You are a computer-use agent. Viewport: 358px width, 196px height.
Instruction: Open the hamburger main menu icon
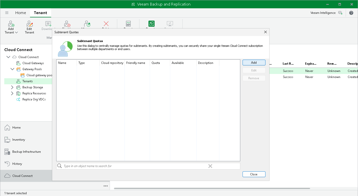coord(7,13)
